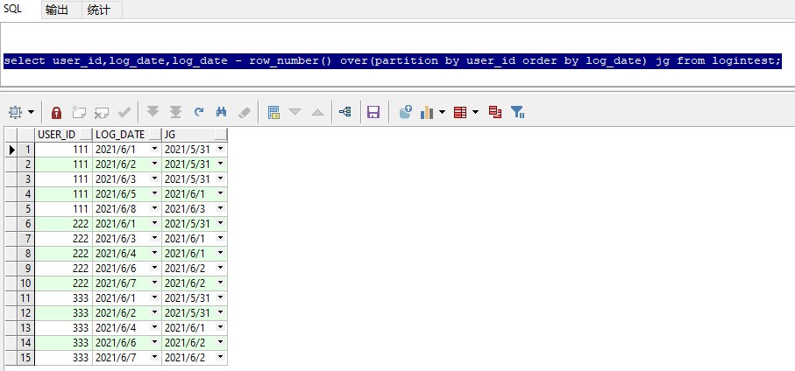Click the purple save results icon
Screen dimensions: 795x371
click(373, 112)
